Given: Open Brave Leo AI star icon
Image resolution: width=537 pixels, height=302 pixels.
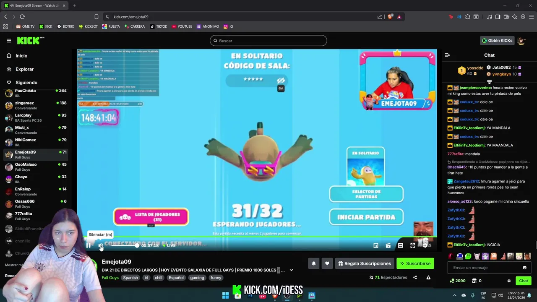Looking at the screenshot, I should pos(515,17).
